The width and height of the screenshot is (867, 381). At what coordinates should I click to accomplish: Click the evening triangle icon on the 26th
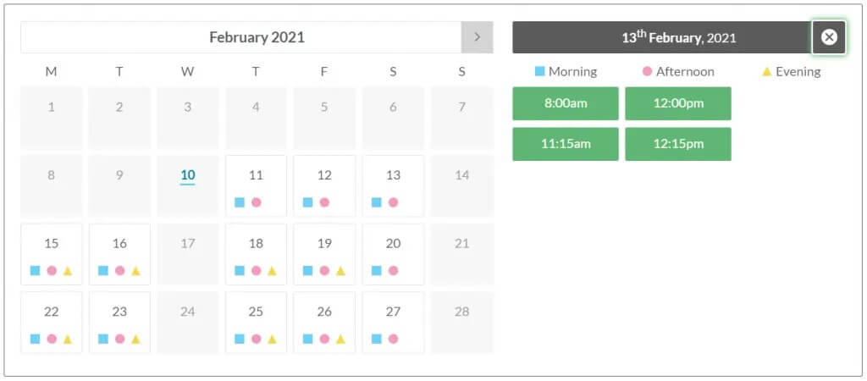(340, 339)
